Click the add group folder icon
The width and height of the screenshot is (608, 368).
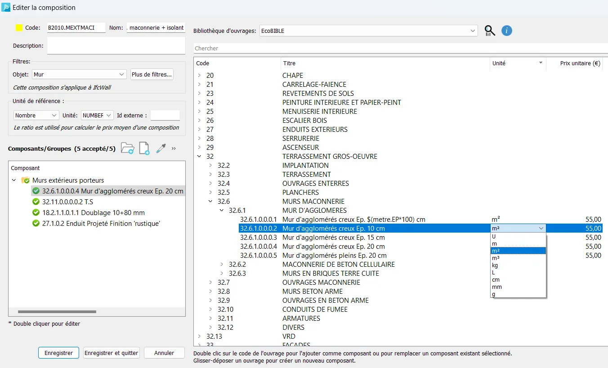click(x=127, y=148)
